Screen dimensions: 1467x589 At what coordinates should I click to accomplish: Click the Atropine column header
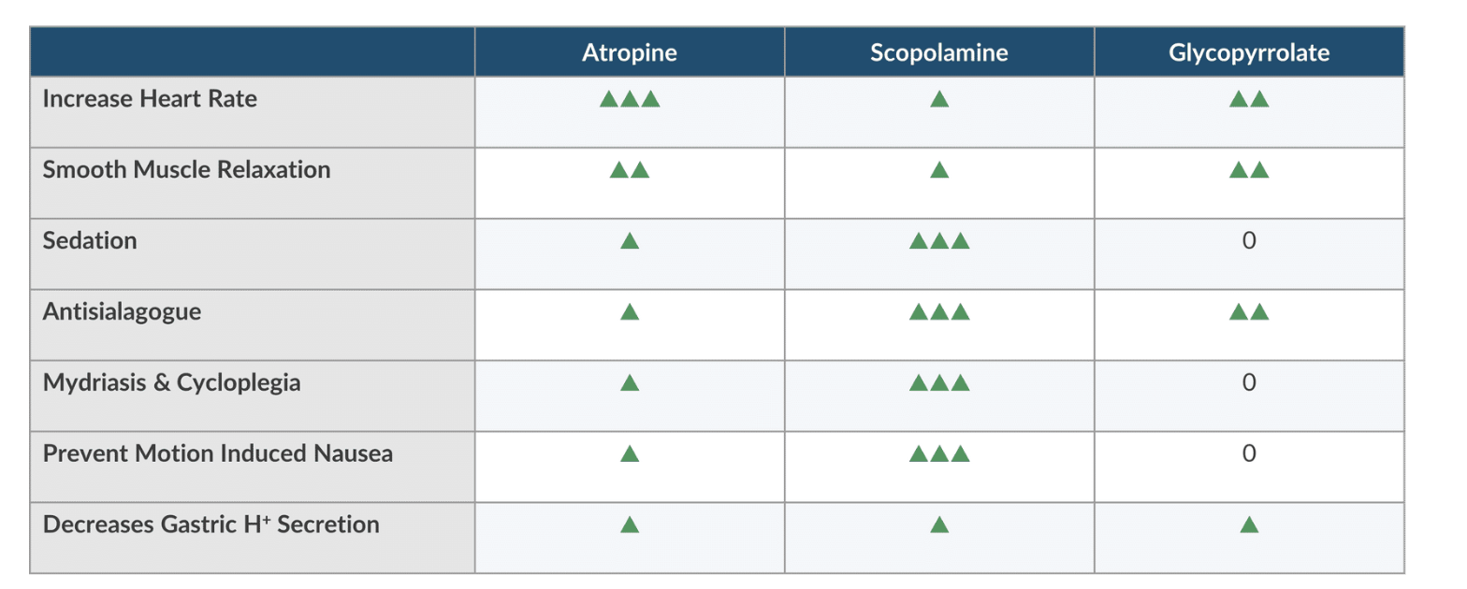click(x=629, y=52)
